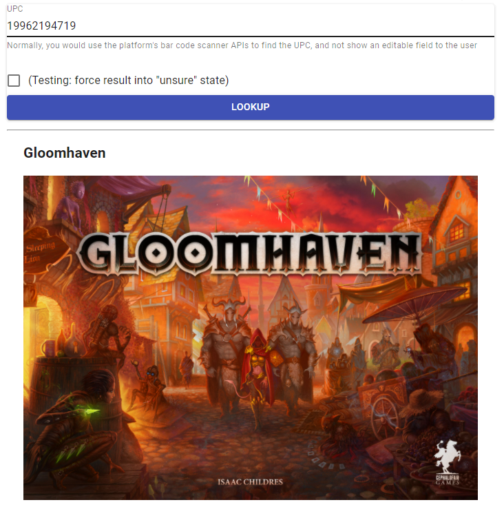The image size is (504, 509).
Task: Click the ISAAC CHILDRES author text
Action: tap(250, 482)
